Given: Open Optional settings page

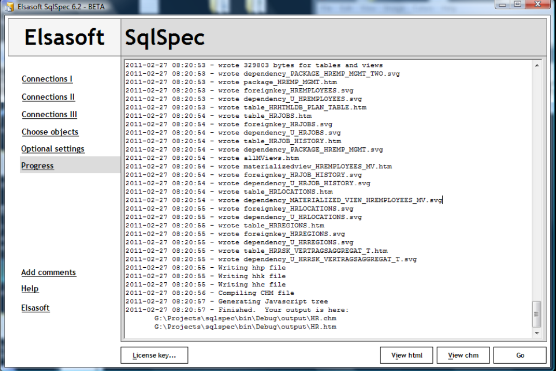Looking at the screenshot, I should click(52, 149).
